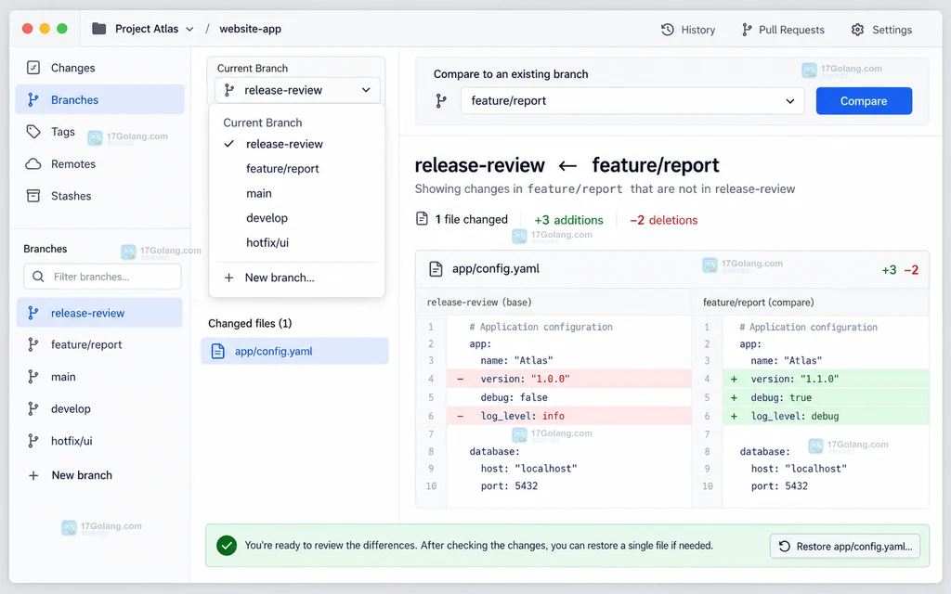Click the plus icon beside New branch in sidebar
This screenshot has width=951, height=594.
(33, 475)
